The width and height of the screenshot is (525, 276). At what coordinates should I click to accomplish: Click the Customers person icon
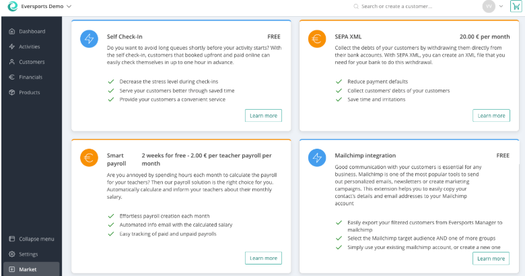pos(12,62)
